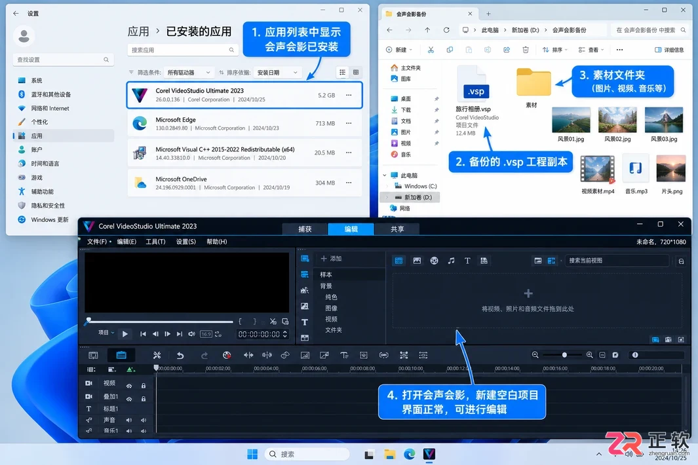The image size is (698, 465).
Task: Open the 安装日期 sort dropdown in Settings
Action: pyautogui.click(x=277, y=73)
